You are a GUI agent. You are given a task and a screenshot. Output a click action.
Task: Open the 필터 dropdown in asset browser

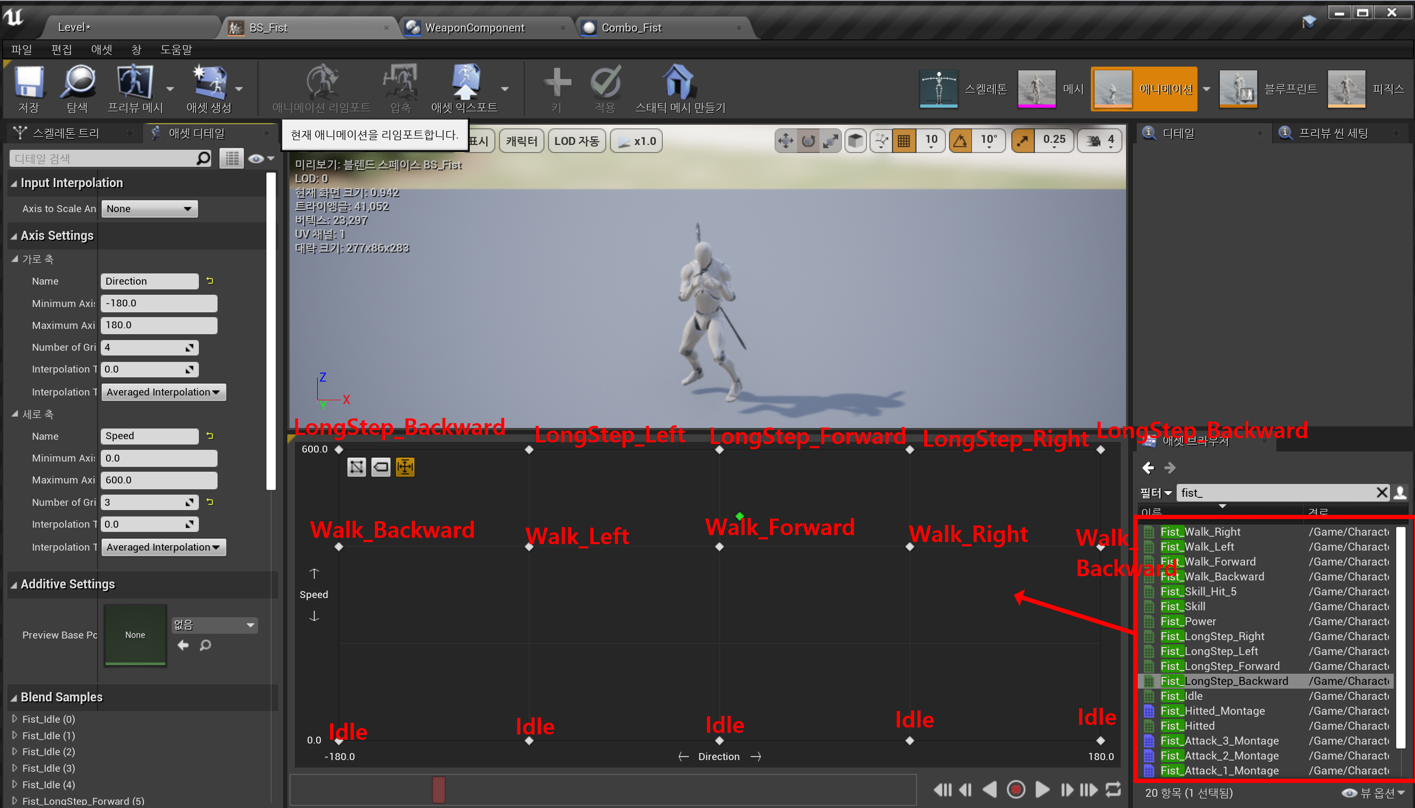1156,492
